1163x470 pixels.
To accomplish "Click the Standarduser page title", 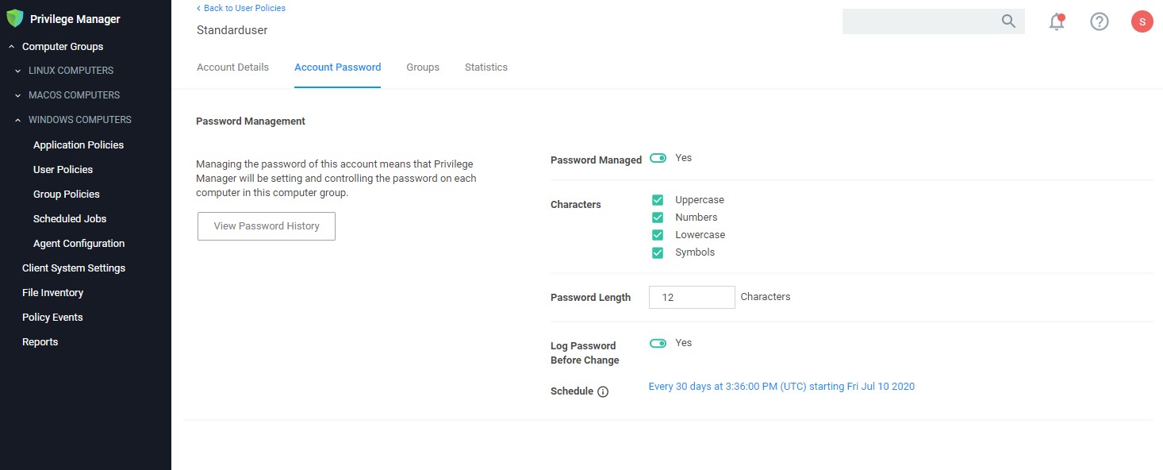I will [232, 30].
